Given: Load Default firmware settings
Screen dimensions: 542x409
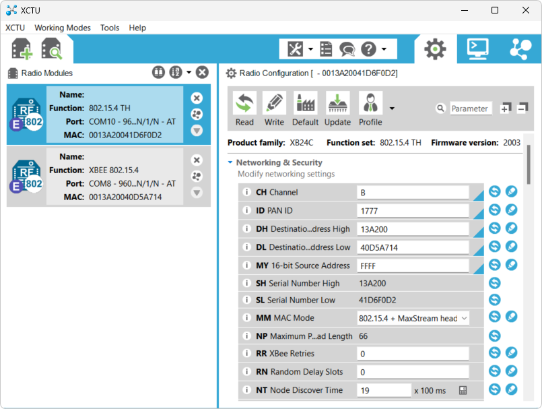Looking at the screenshot, I should click(x=305, y=108).
